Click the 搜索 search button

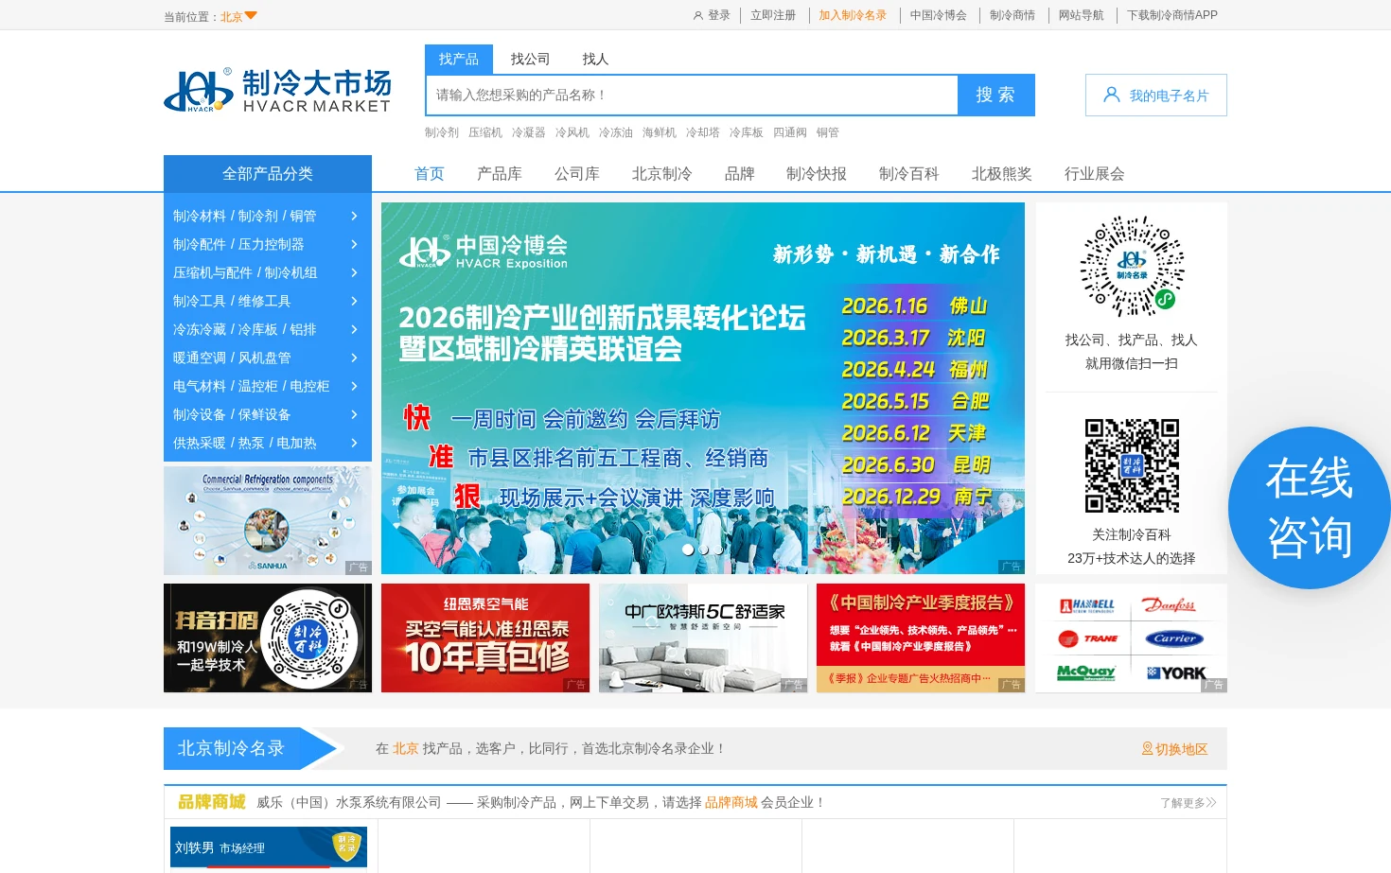[995, 95]
